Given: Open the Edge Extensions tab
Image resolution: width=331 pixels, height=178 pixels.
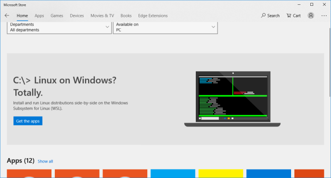Looking at the screenshot, I should [153, 15].
